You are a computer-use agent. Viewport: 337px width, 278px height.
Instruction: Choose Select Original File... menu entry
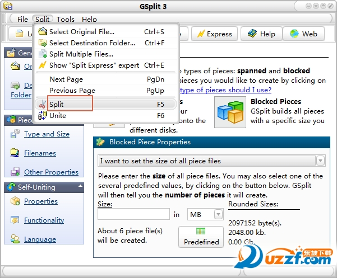pyautogui.click(x=107, y=32)
